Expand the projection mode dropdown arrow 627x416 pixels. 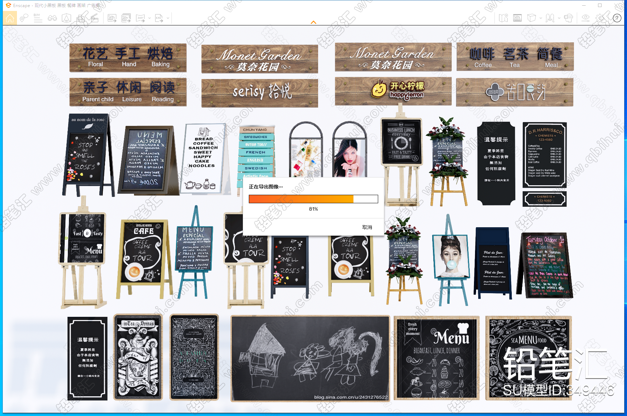541,18
